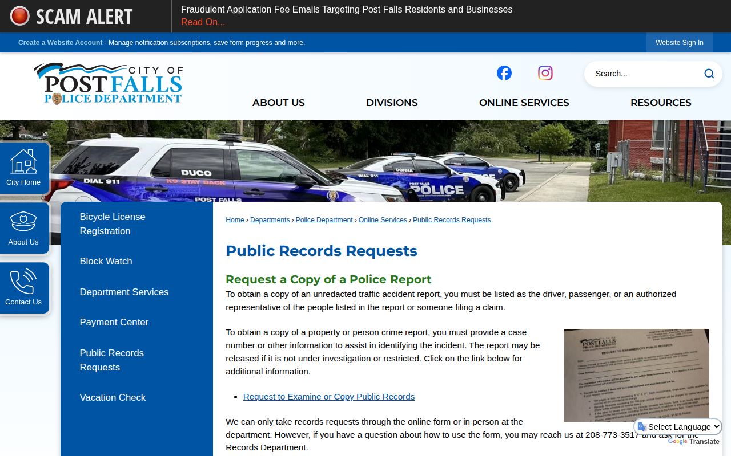
Task: Open the ONLINE SERVICES menu
Action: point(524,103)
